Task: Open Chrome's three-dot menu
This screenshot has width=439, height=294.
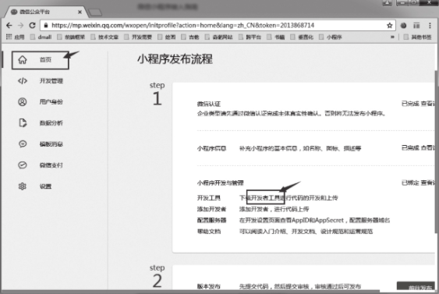Action: pyautogui.click(x=430, y=26)
